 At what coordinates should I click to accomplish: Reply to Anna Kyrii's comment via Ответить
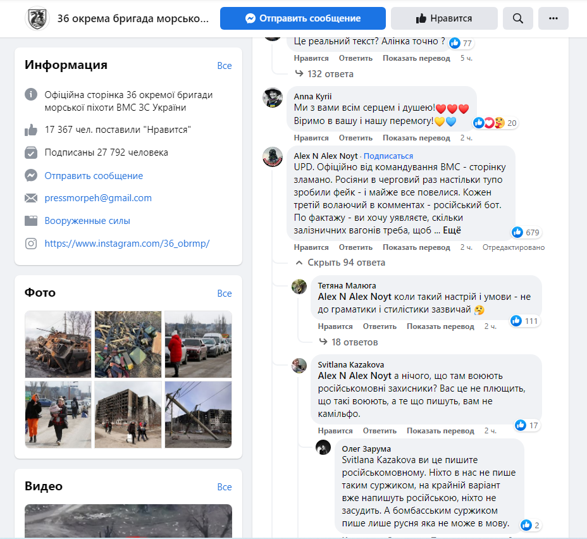tap(355, 138)
